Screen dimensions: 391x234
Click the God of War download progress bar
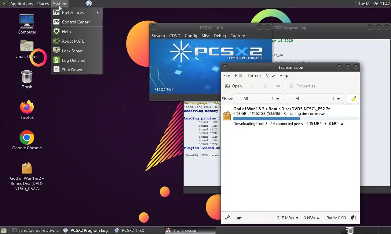pyautogui.click(x=296, y=119)
